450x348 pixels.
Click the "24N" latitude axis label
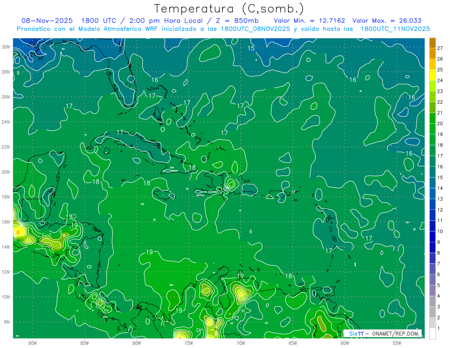tap(6, 122)
